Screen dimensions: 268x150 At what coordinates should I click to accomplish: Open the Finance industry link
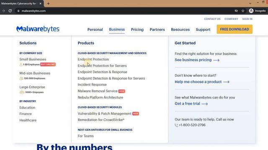(26, 114)
